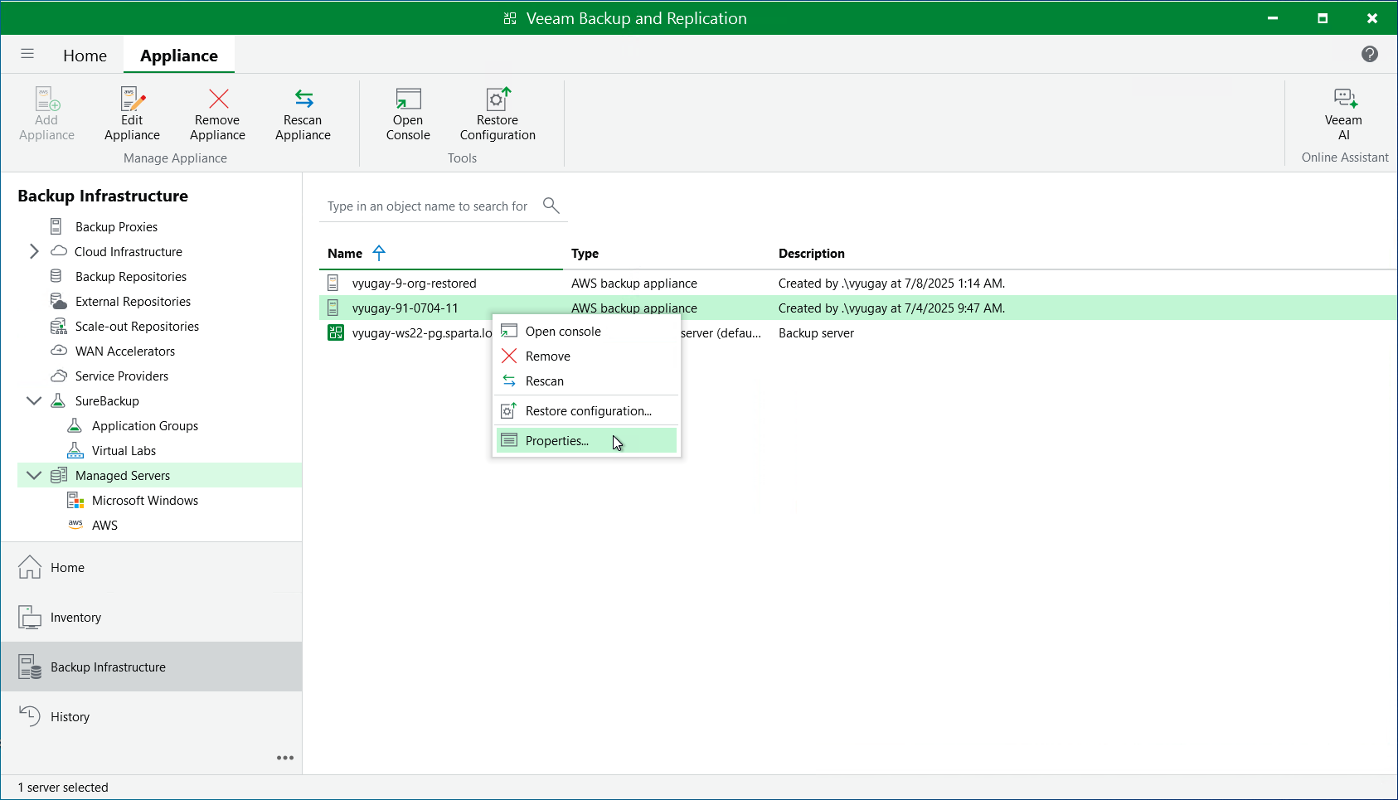This screenshot has width=1398, height=800.
Task: Go to History navigation view
Action: 70,717
